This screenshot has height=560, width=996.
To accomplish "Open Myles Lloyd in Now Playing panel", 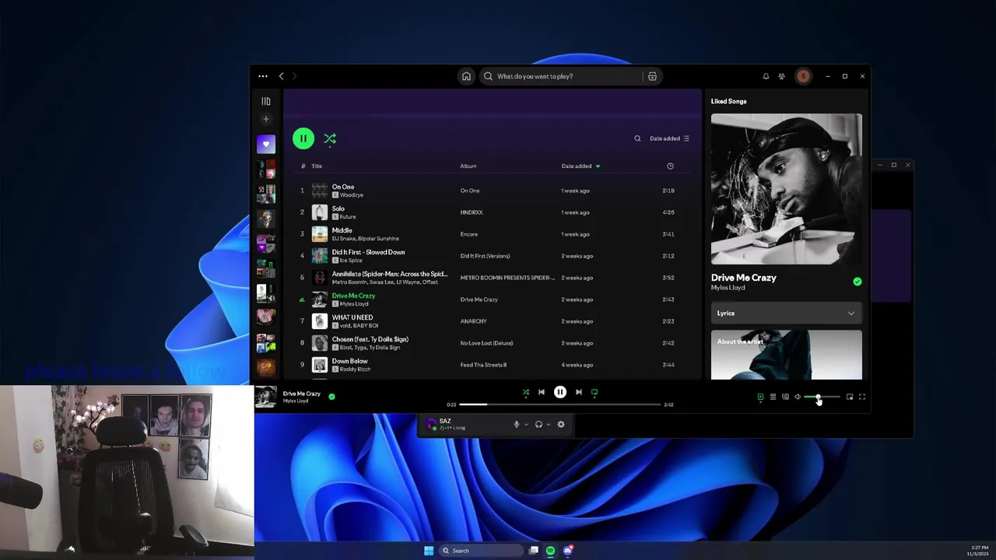I will tap(728, 288).
